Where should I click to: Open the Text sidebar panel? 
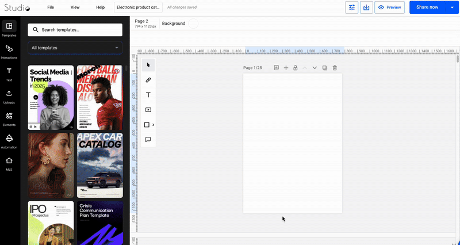point(9,74)
